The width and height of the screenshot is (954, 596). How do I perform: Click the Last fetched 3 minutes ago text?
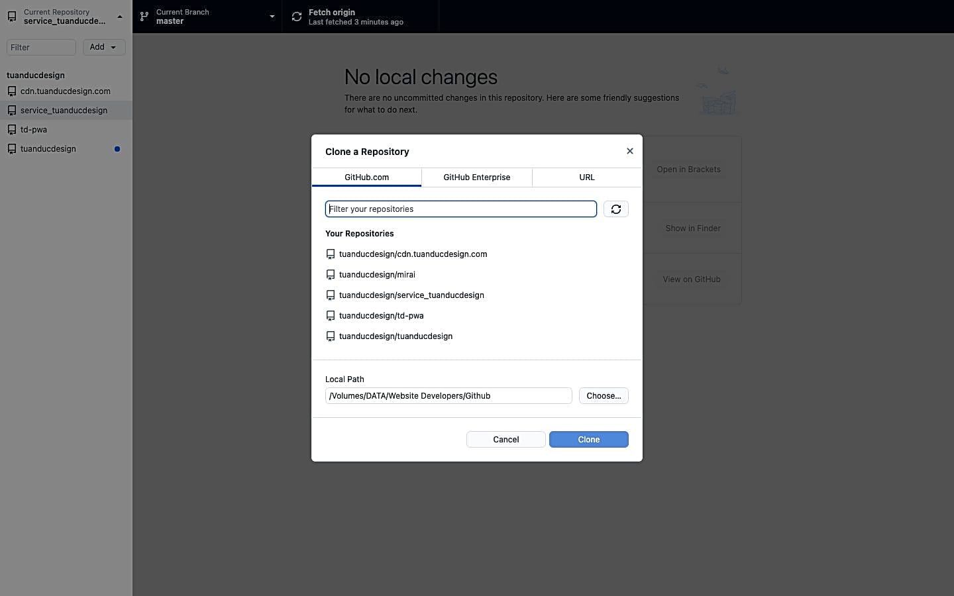(x=356, y=22)
